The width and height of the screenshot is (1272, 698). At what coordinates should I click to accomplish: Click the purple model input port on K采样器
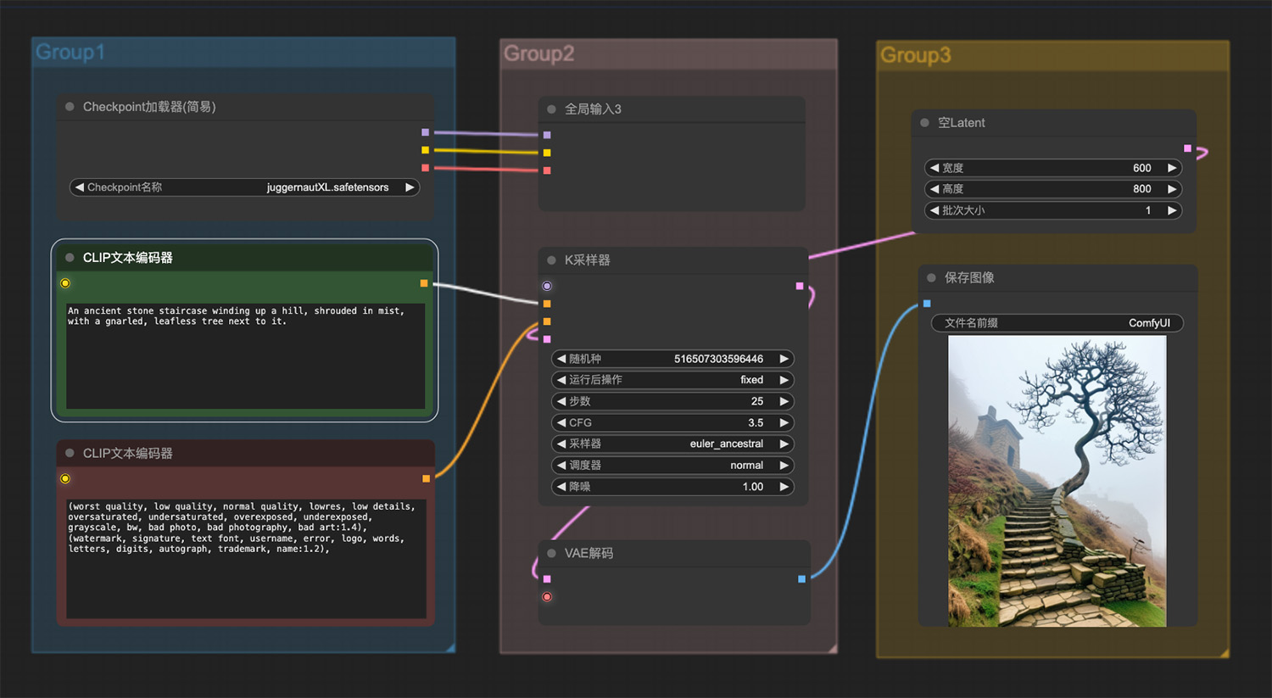click(547, 286)
